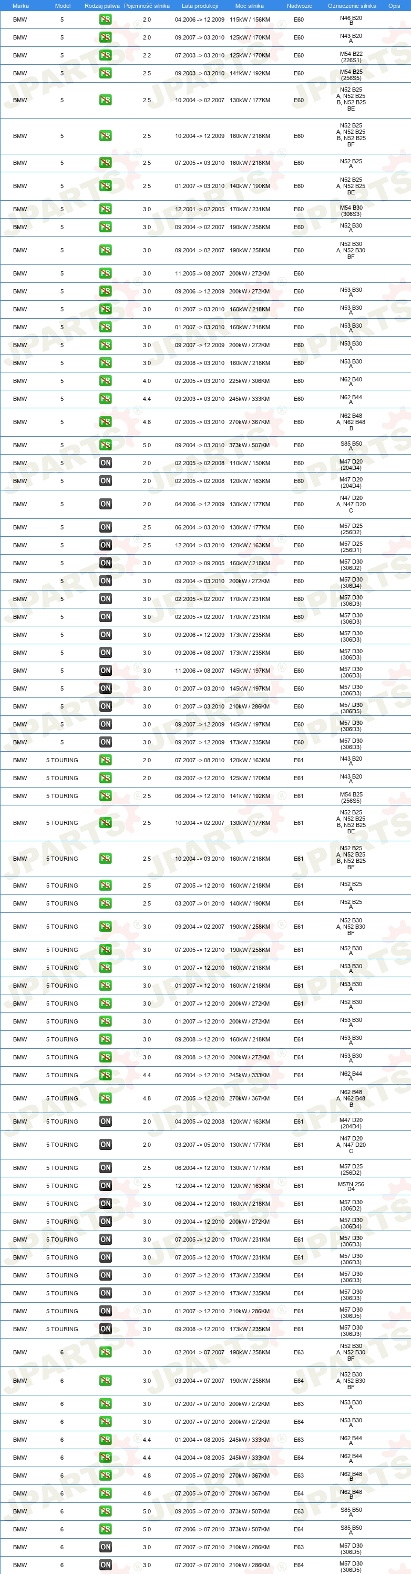Select the M57N 256 D4 engine cell

[351, 1186]
